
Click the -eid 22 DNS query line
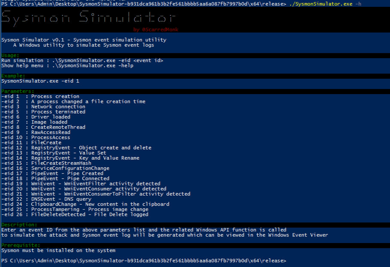46,199
